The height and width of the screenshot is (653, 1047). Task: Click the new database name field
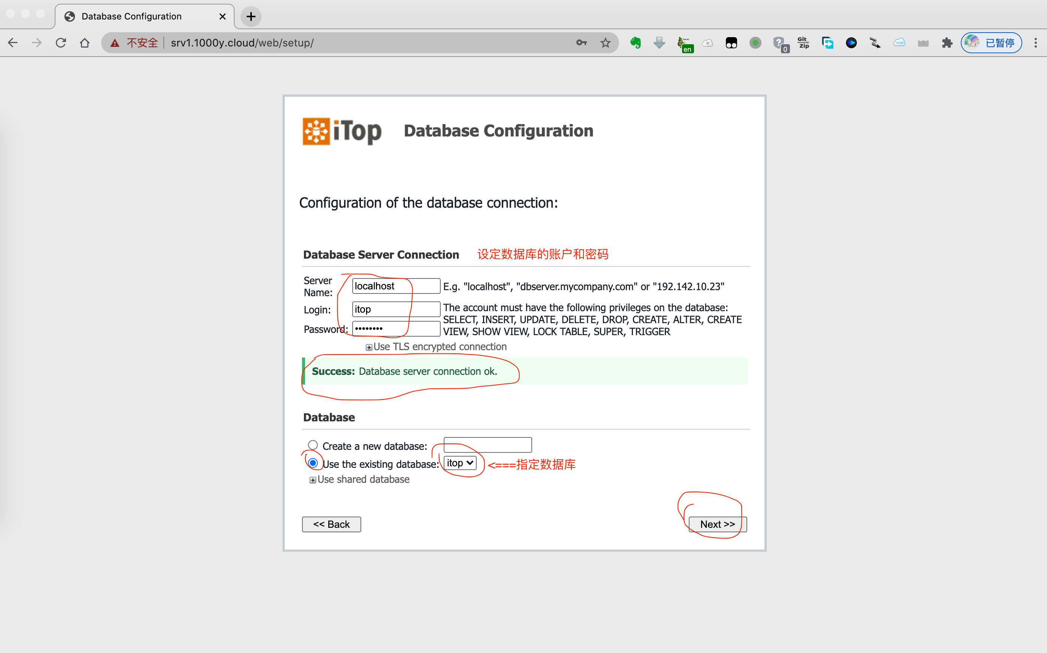pos(488,445)
